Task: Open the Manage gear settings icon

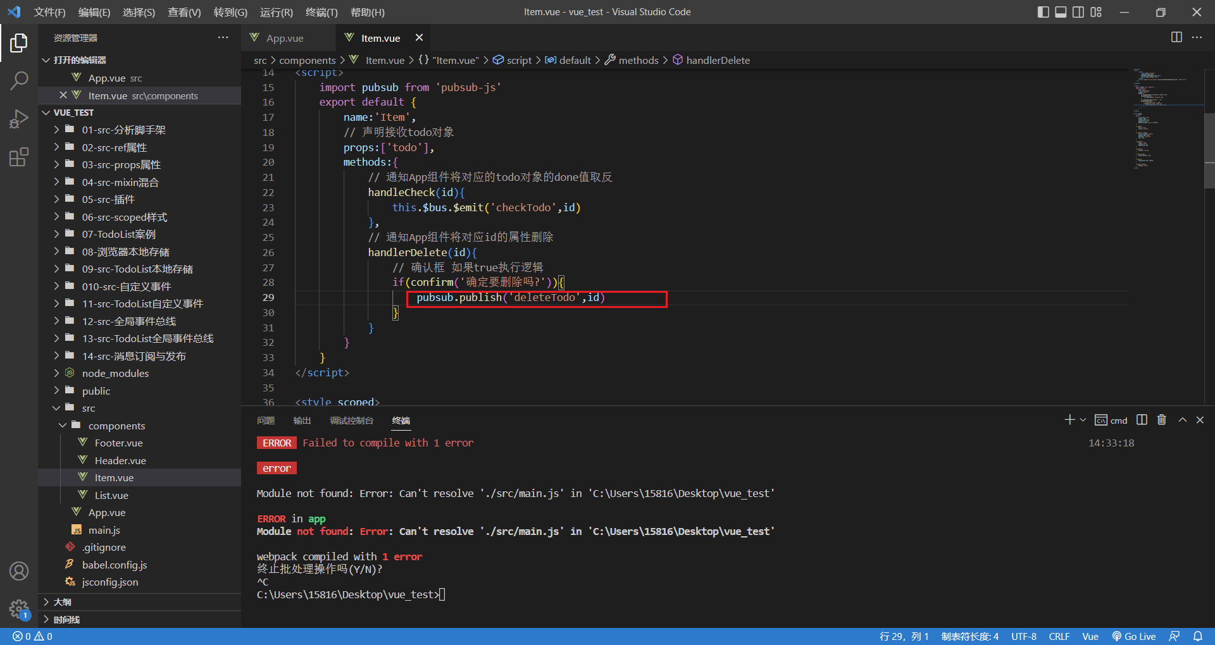Action: pyautogui.click(x=19, y=609)
